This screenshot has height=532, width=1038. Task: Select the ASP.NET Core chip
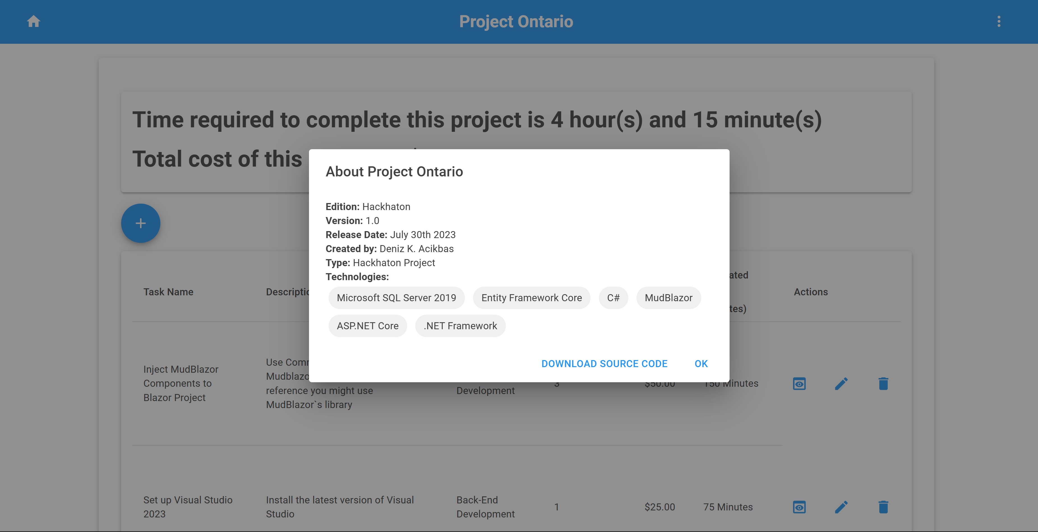[367, 326]
